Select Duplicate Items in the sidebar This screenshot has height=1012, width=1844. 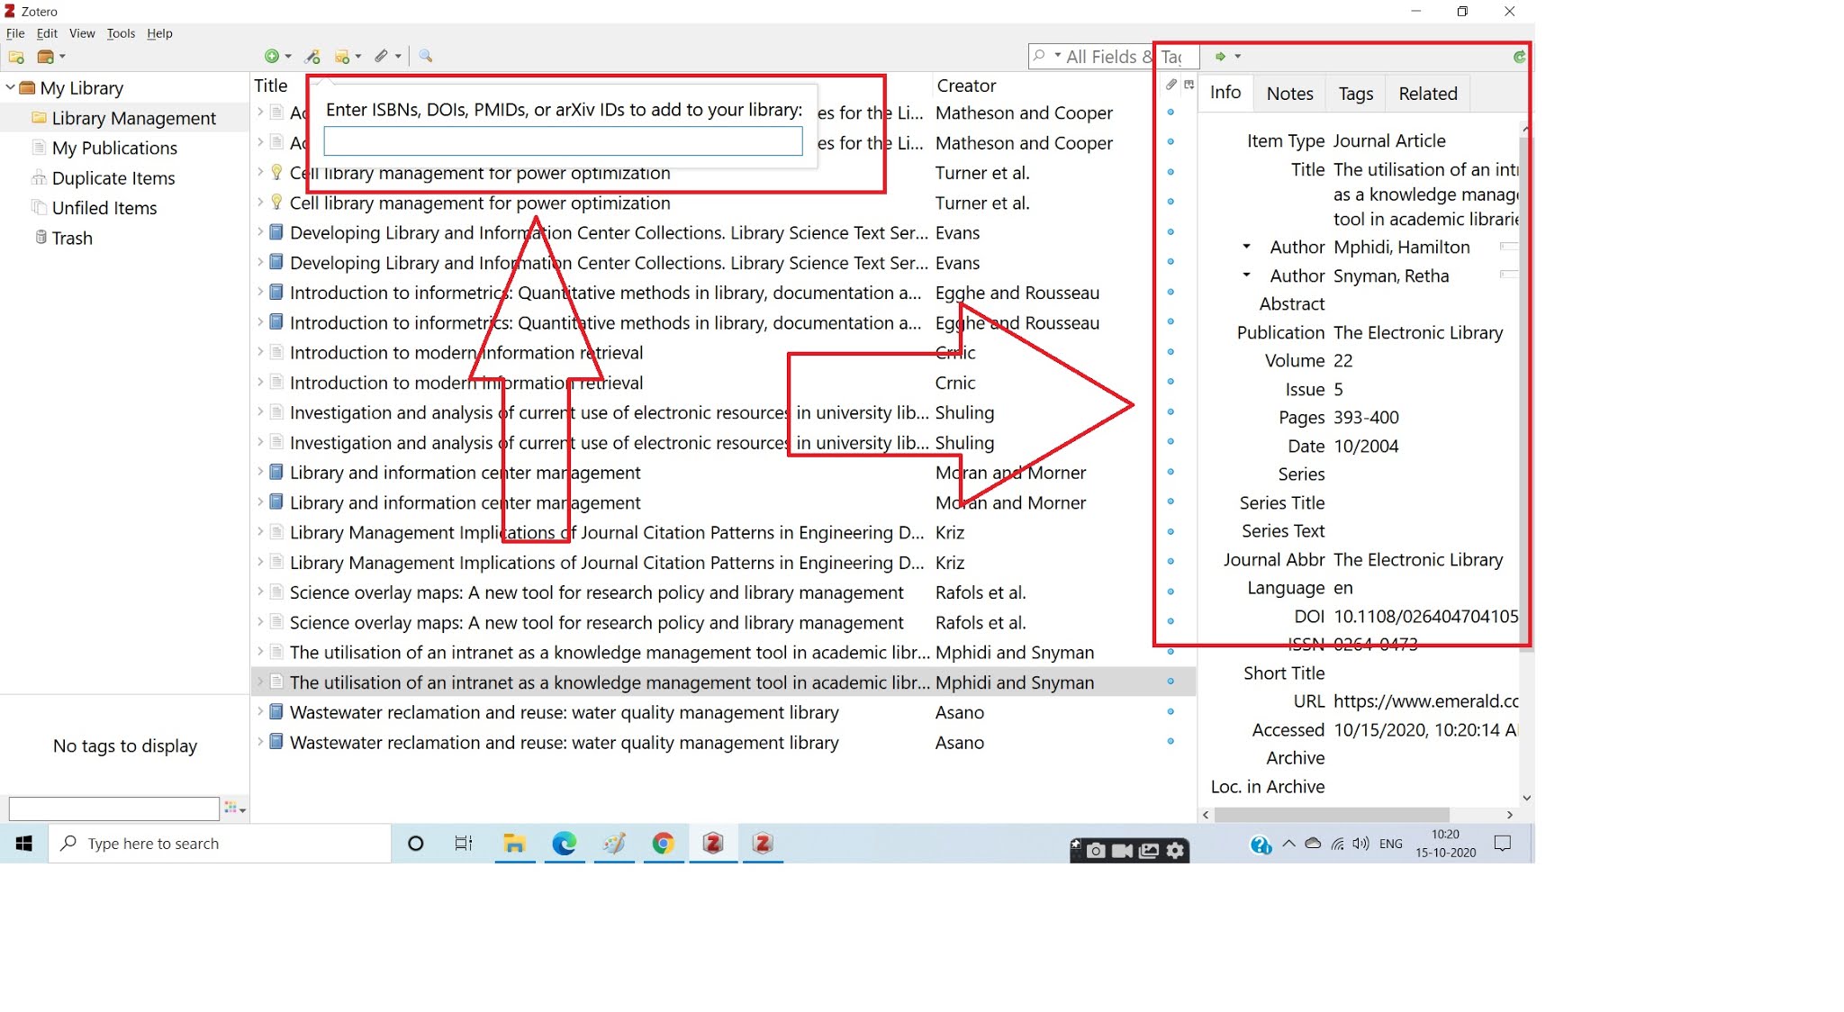tap(113, 178)
